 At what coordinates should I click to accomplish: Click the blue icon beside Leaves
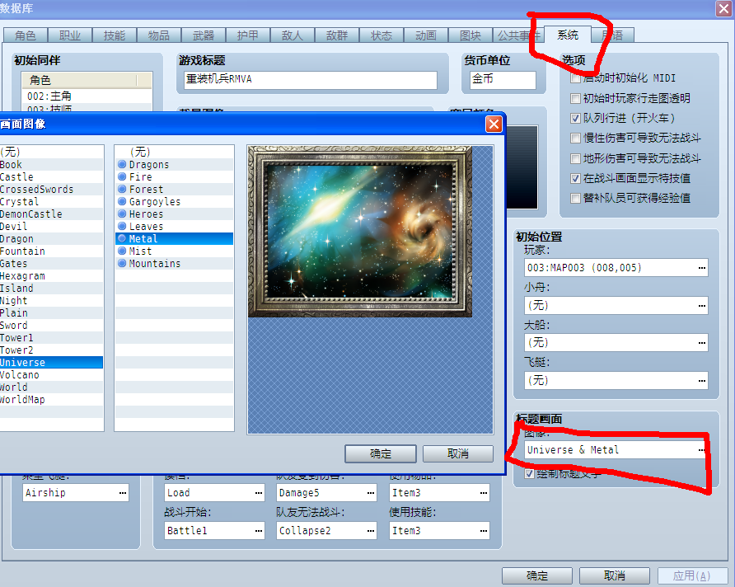122,226
